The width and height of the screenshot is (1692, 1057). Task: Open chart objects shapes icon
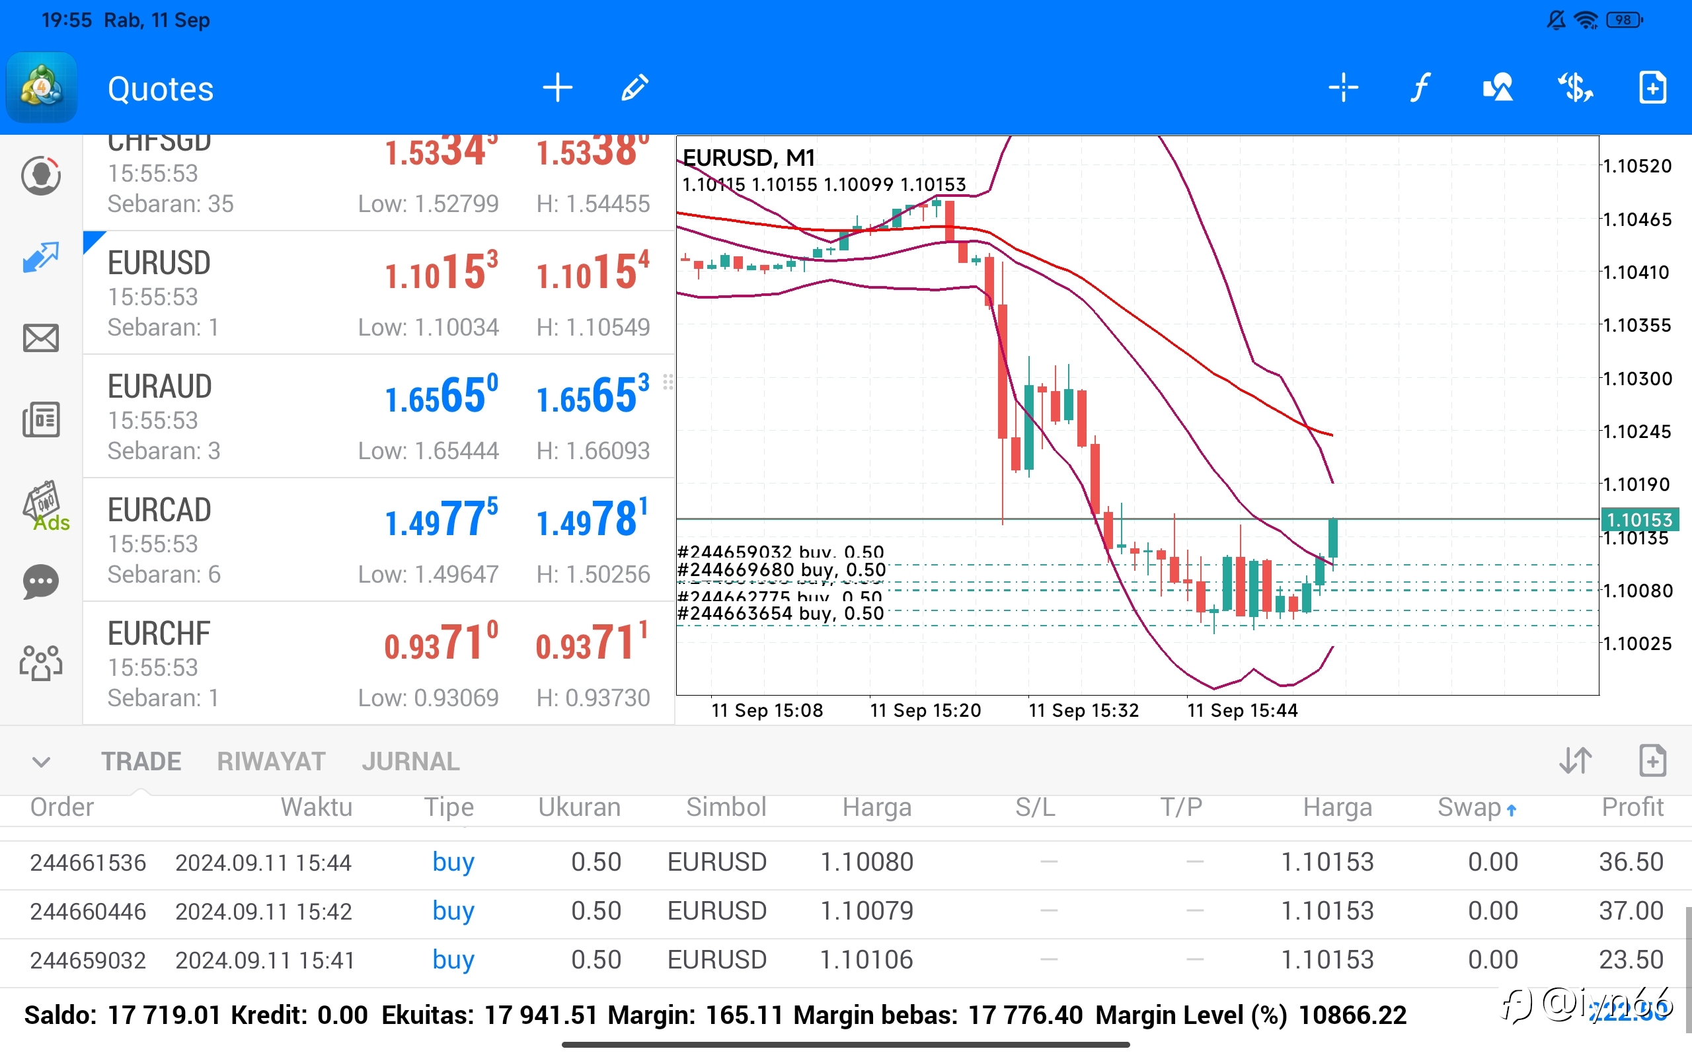1498,88
